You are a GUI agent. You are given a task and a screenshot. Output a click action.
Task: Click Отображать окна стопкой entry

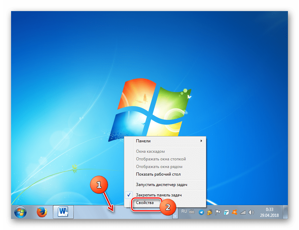pos(165,159)
